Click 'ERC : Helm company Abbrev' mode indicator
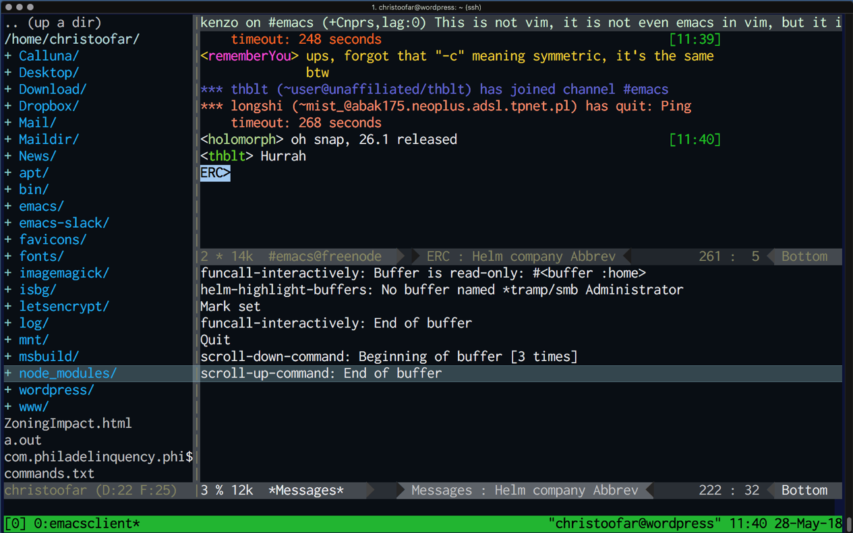This screenshot has height=533, width=853. (521, 257)
